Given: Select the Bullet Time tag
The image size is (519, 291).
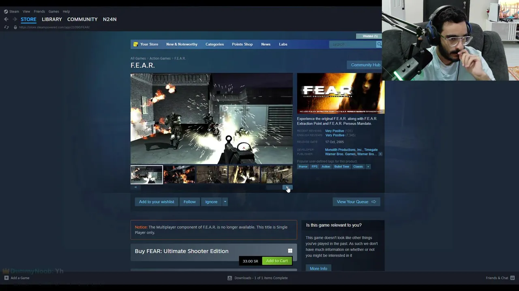Looking at the screenshot, I should click(x=341, y=167).
